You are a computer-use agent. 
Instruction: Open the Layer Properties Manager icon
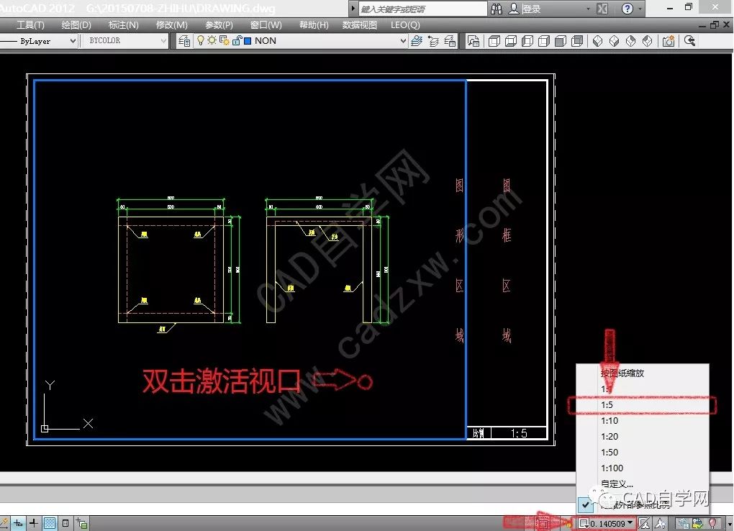click(x=184, y=41)
